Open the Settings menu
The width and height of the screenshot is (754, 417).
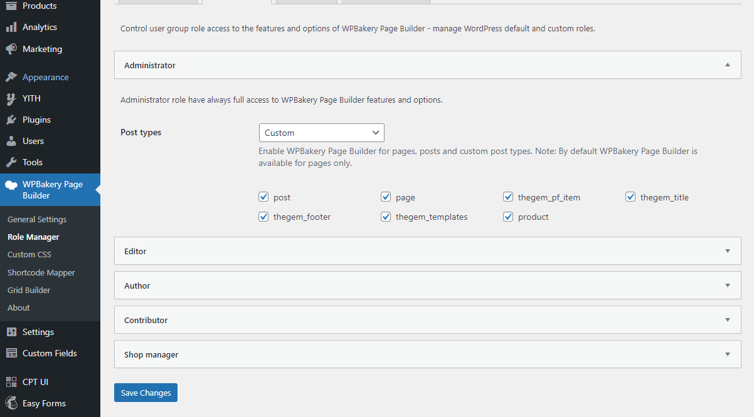[50, 332]
